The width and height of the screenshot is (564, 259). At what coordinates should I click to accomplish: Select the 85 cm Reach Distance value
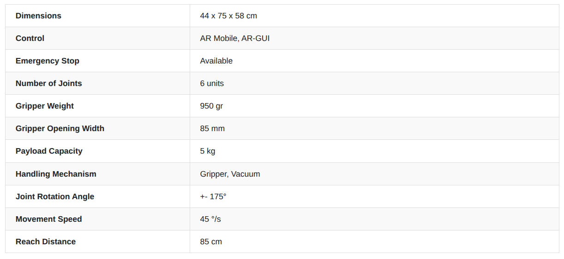tap(211, 242)
